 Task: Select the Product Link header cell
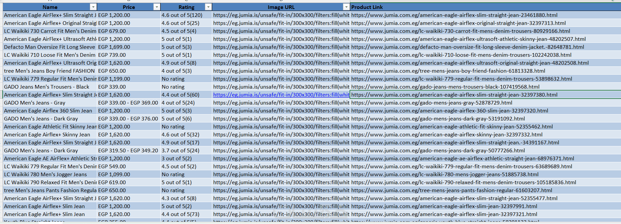(x=485, y=7)
